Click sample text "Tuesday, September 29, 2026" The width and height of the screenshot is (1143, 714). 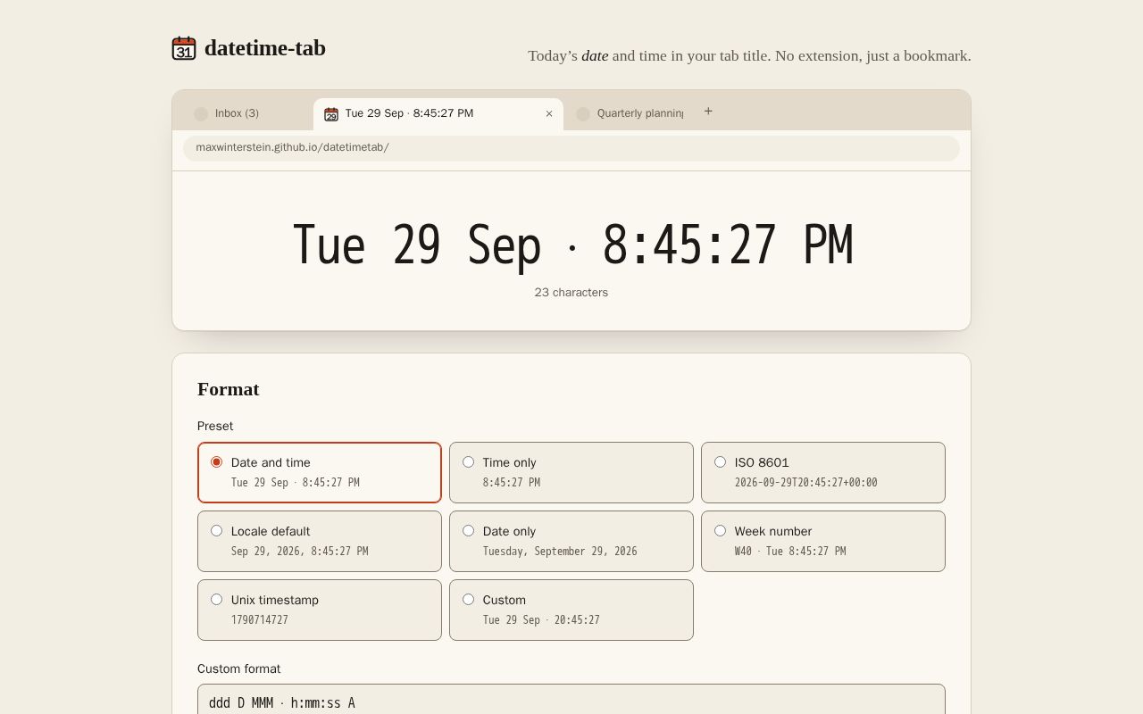pos(560,552)
